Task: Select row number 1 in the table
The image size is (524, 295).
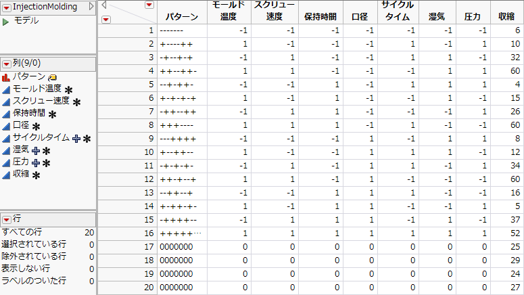Action: (127, 30)
